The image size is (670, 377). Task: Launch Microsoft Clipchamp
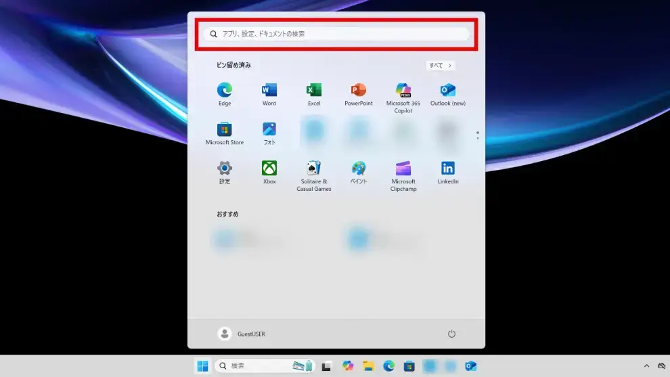[x=403, y=176]
